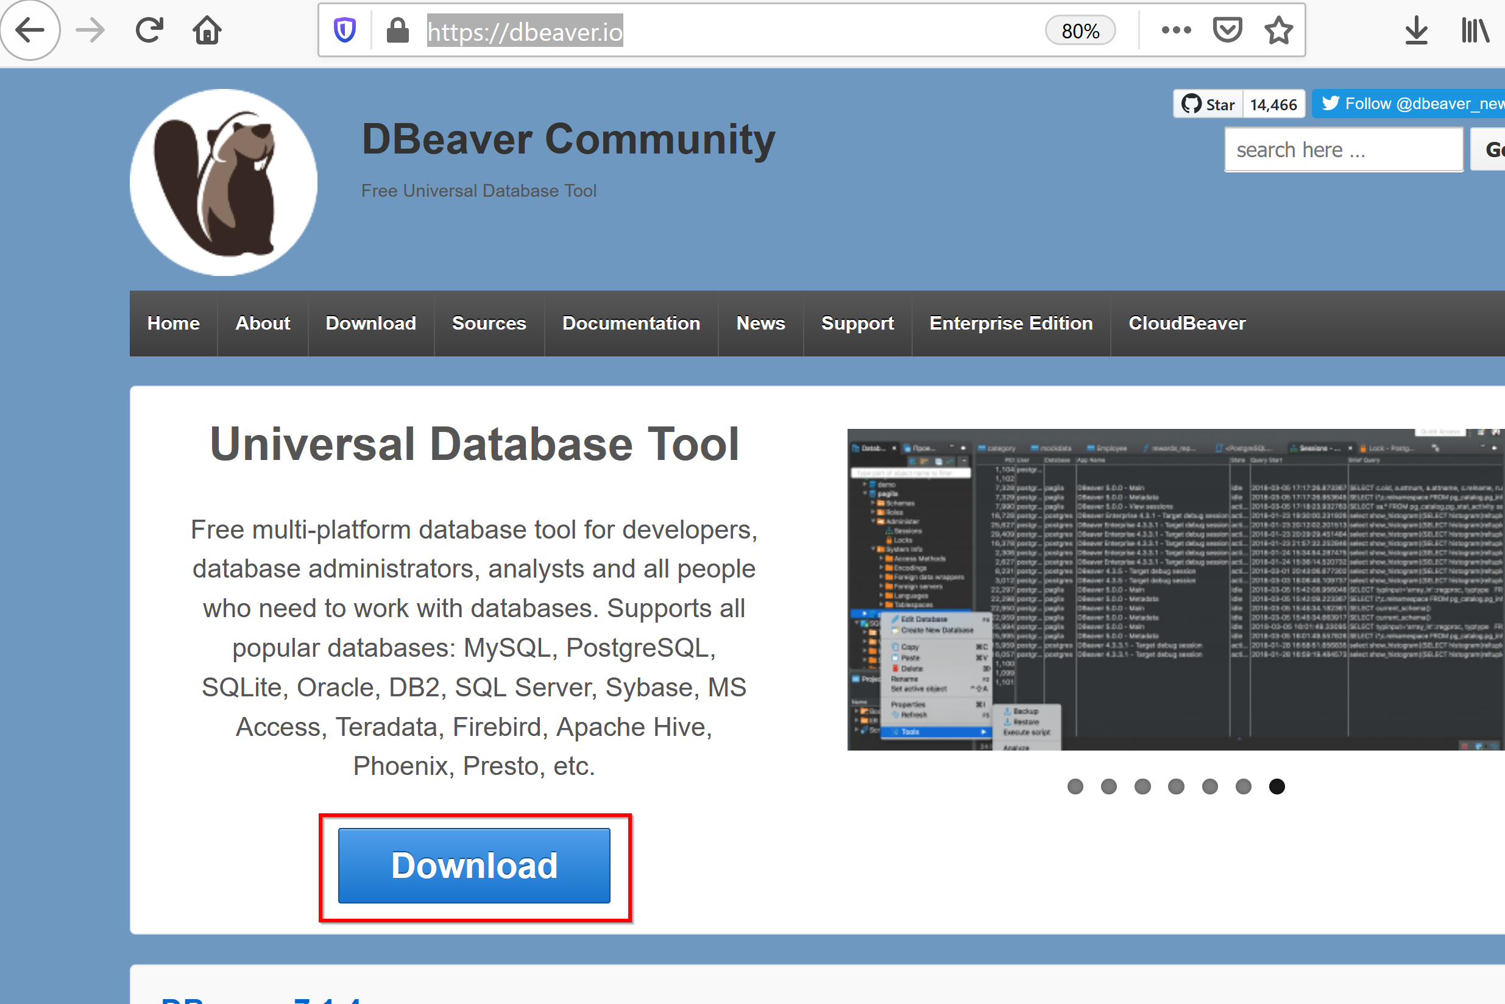The height and width of the screenshot is (1004, 1505).
Task: Select the second slideshow dot
Action: click(1108, 787)
